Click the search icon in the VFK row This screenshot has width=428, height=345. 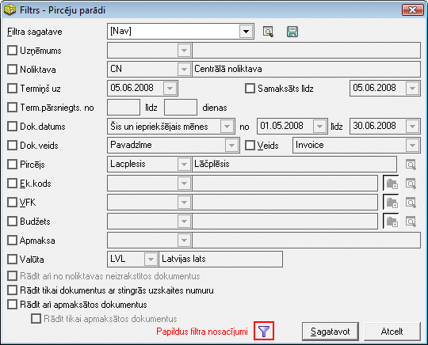click(x=411, y=203)
